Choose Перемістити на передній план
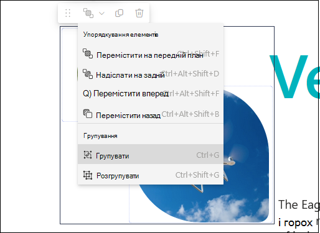320x233 pixels. [x=151, y=55]
